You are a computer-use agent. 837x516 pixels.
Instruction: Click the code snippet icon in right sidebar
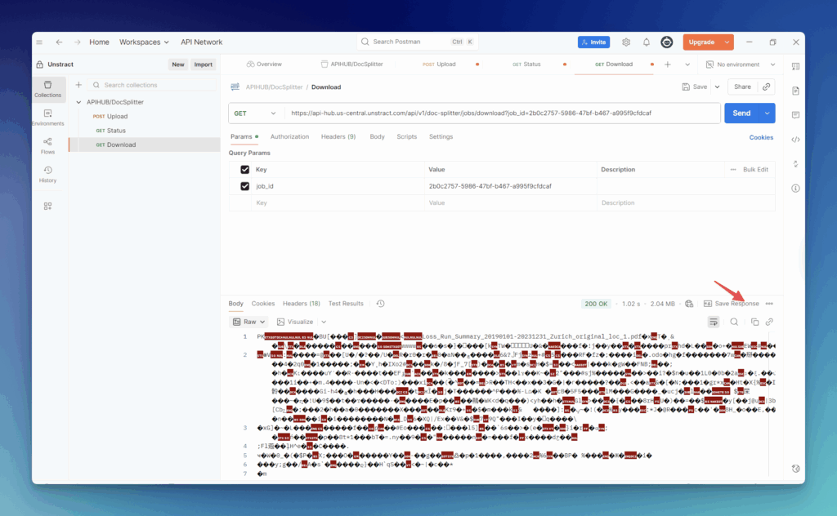795,140
